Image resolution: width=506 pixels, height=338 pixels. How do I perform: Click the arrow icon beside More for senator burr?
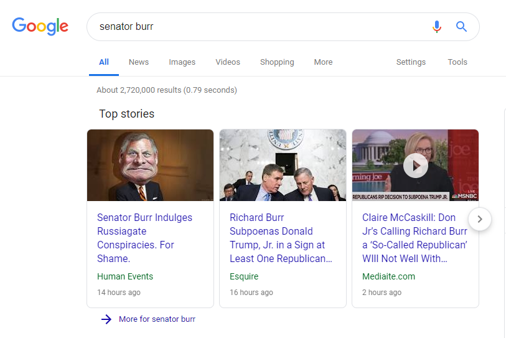(106, 319)
